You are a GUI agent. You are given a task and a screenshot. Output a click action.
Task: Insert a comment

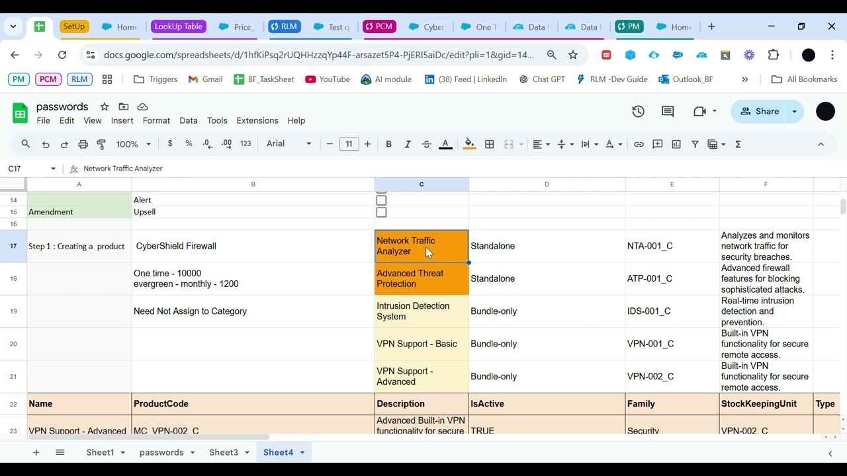point(658,144)
